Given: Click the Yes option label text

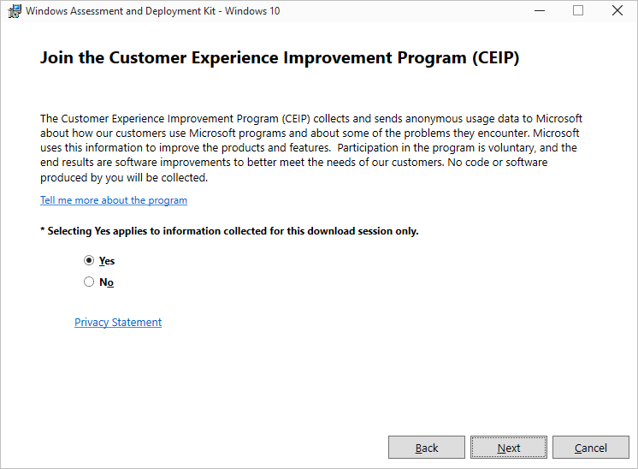Looking at the screenshot, I should [x=107, y=261].
